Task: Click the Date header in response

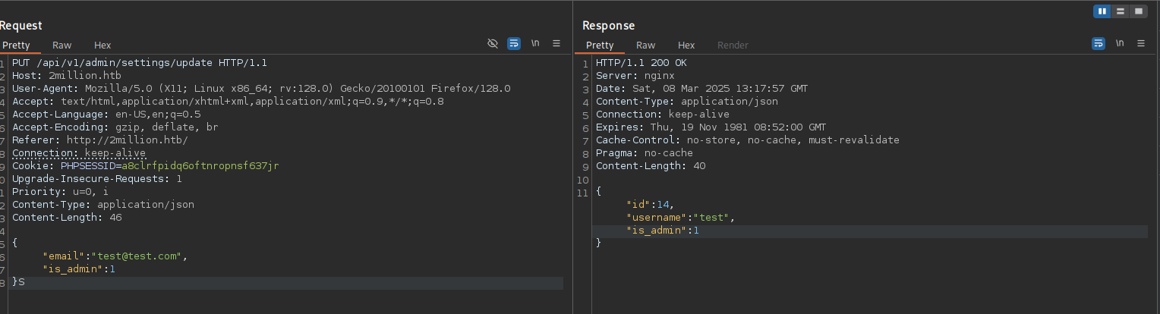Action: [x=702, y=89]
